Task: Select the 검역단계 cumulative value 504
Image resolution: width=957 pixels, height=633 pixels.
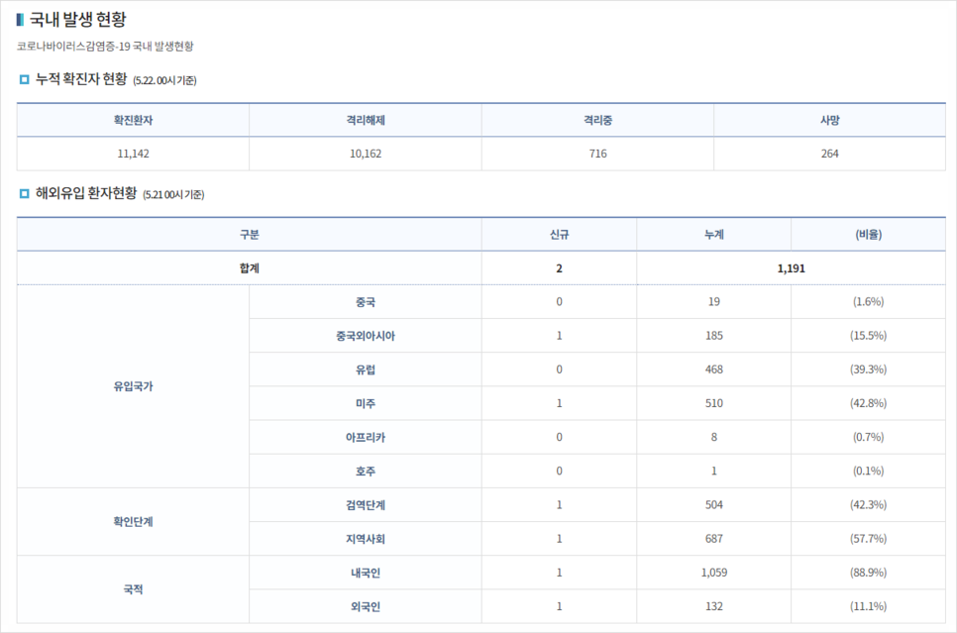Action: pos(714,505)
